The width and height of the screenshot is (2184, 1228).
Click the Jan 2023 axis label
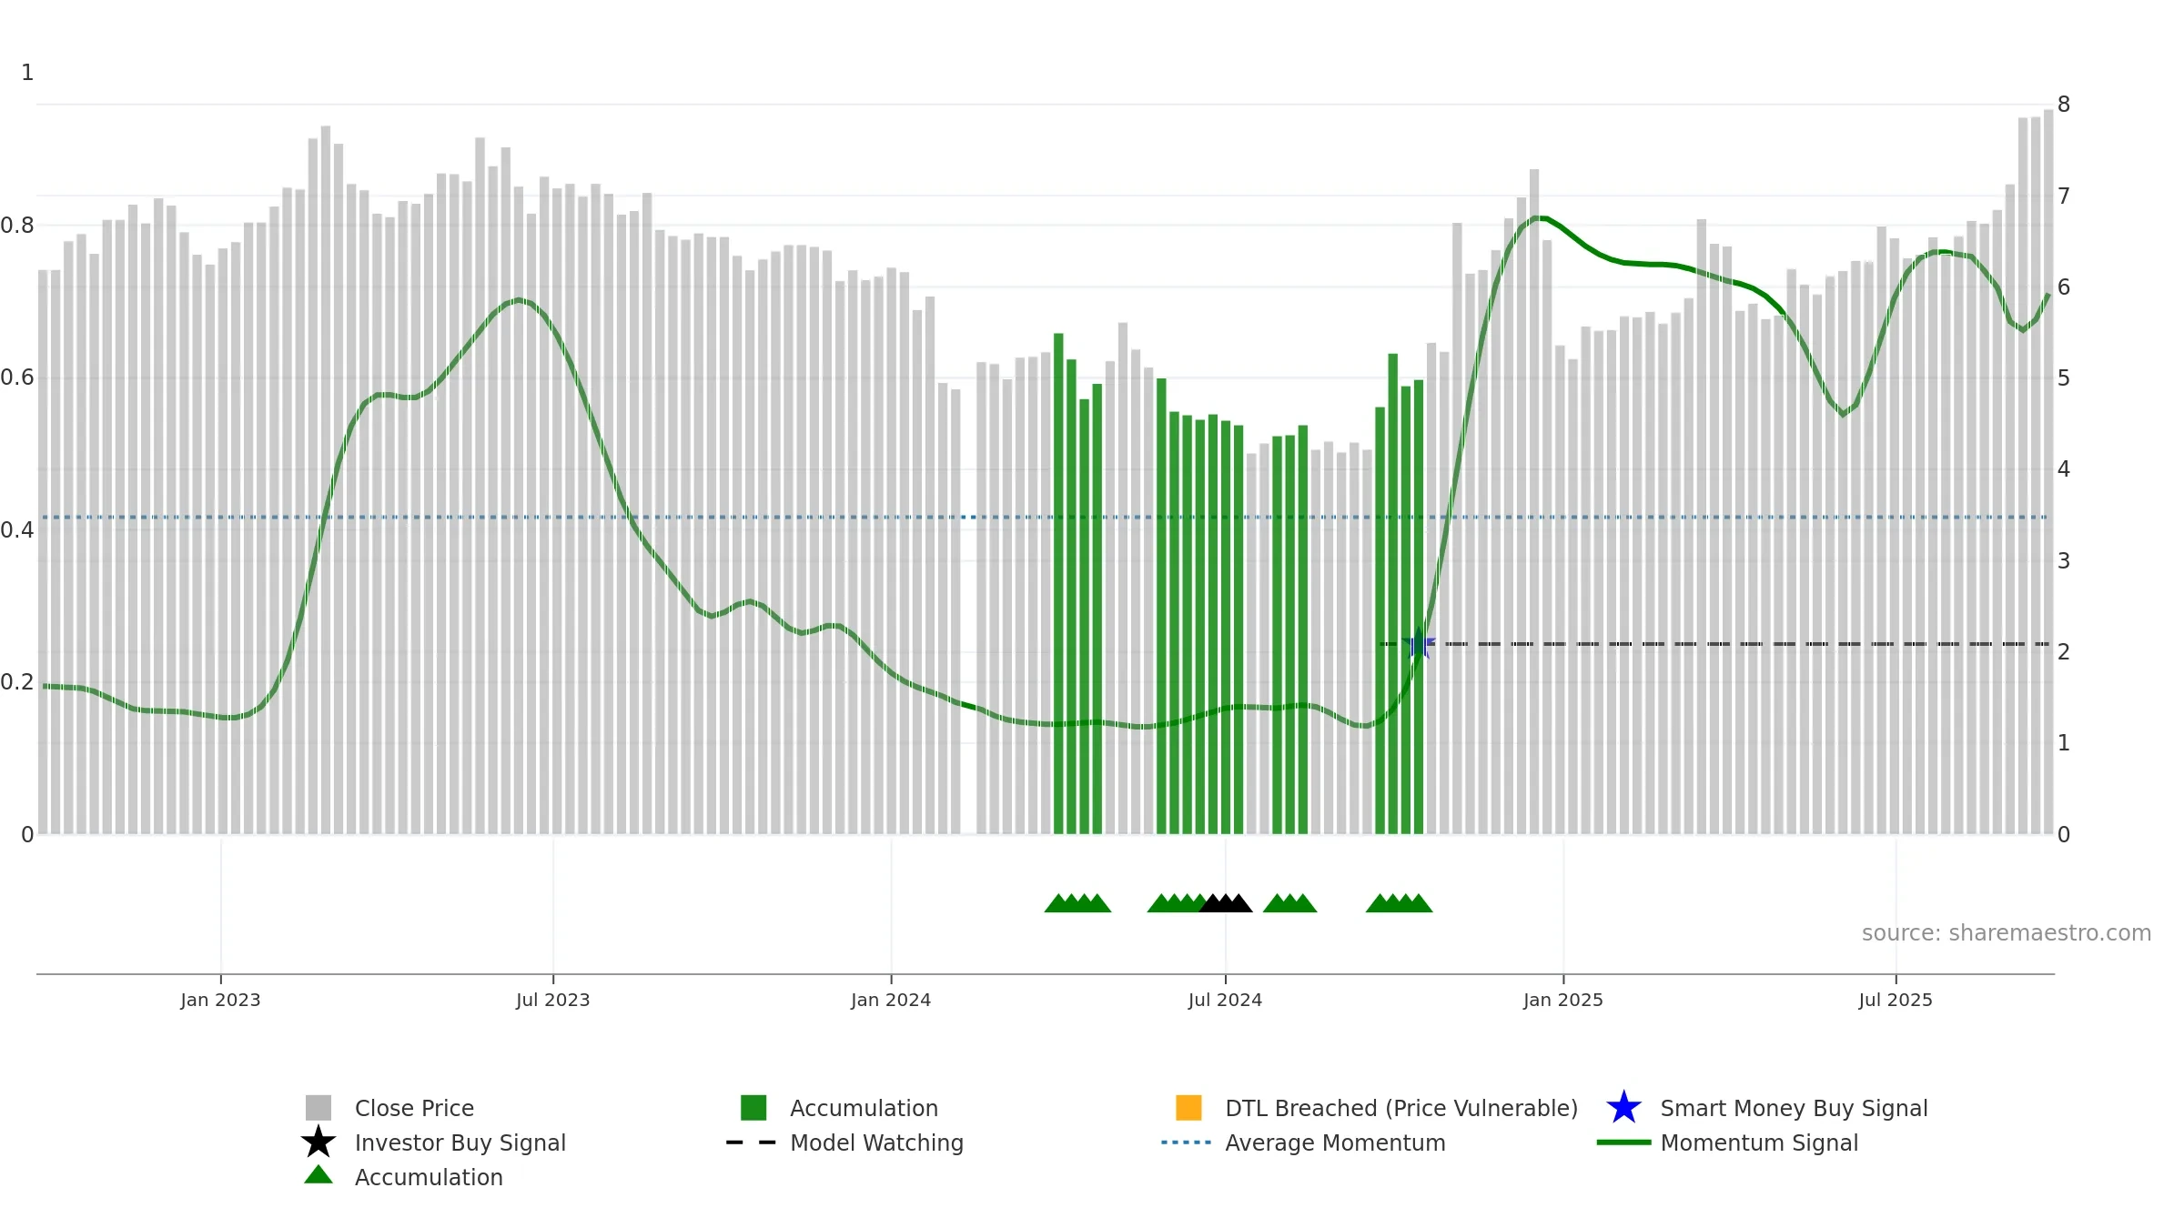click(220, 1000)
